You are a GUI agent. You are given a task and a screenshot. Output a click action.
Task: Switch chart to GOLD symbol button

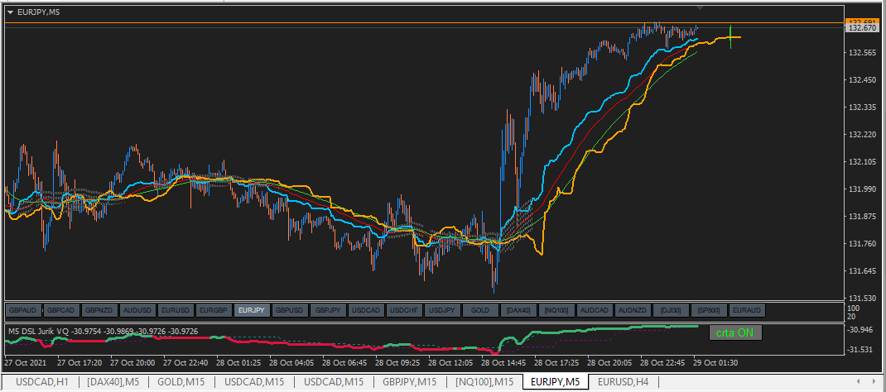click(x=480, y=310)
